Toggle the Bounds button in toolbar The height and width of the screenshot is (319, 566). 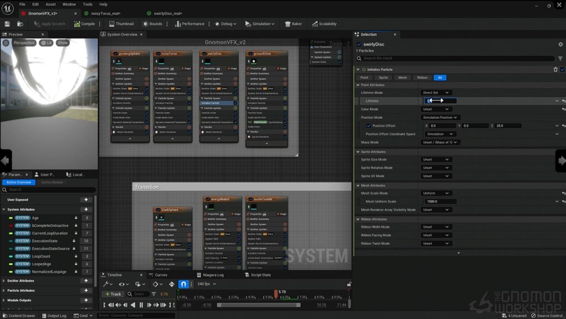[x=153, y=24]
